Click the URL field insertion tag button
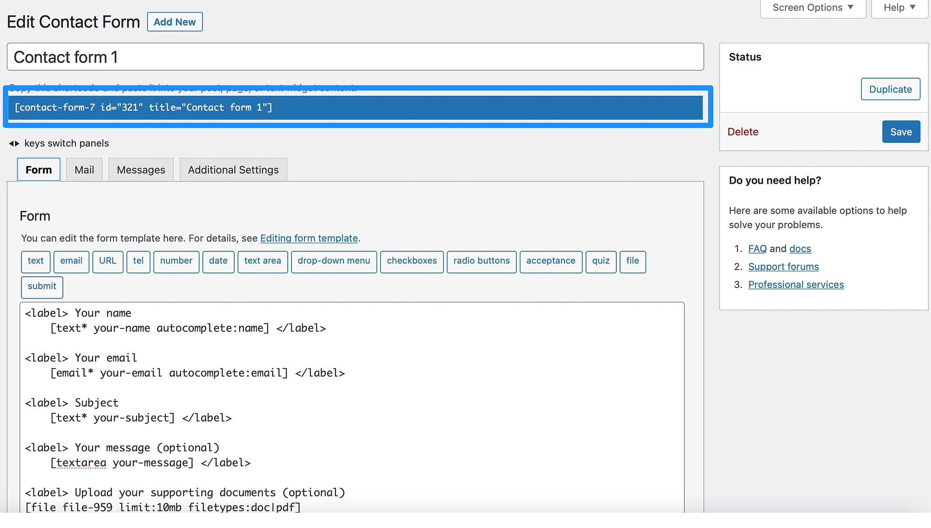 coord(108,261)
